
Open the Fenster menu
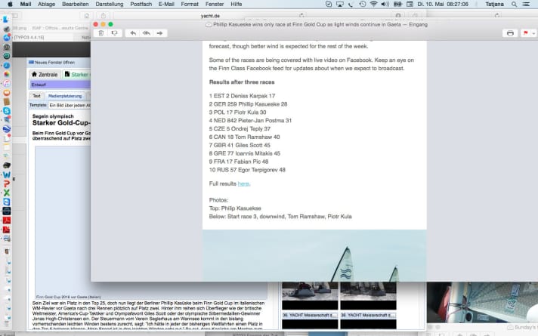coord(215,4)
